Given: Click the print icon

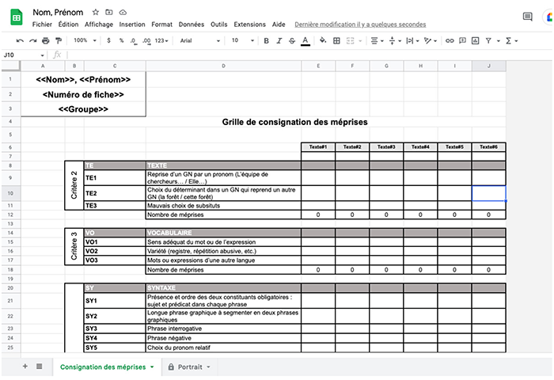Looking at the screenshot, I should 46,40.
